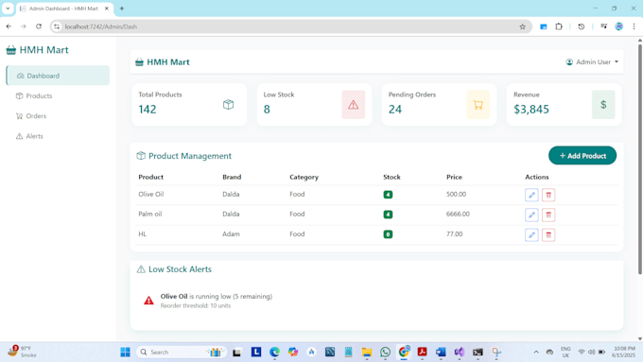This screenshot has width=643, height=362.
Task: Open Chrome three-dot menu
Action: click(634, 26)
